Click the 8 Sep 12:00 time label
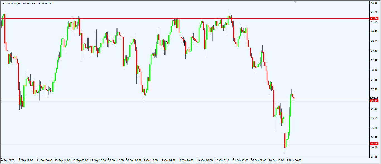Viewport: 381px width, 164px height. tap(26, 160)
